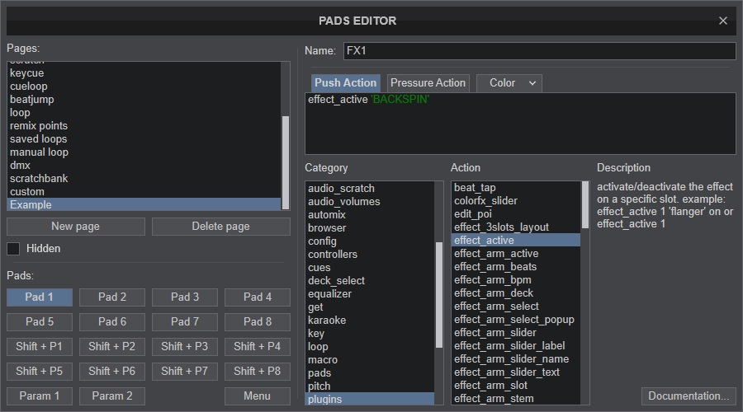Open the Menu pad button
Viewport: 743px width, 412px height.
click(257, 396)
